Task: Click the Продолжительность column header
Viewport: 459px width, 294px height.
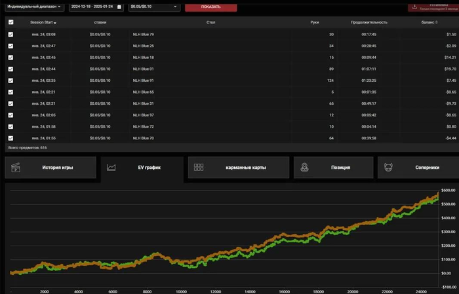Action: click(x=369, y=22)
